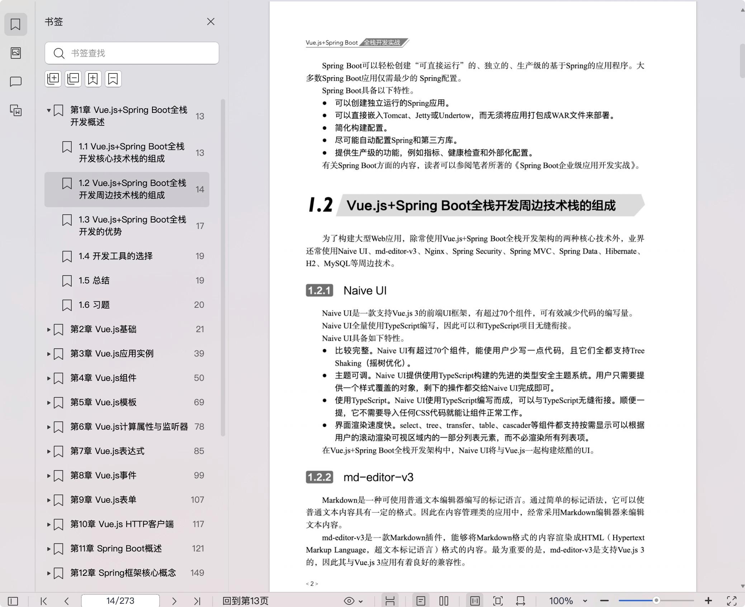This screenshot has width=745, height=607.
Task: Click scroll-up arrow at document top right
Action: point(742,10)
